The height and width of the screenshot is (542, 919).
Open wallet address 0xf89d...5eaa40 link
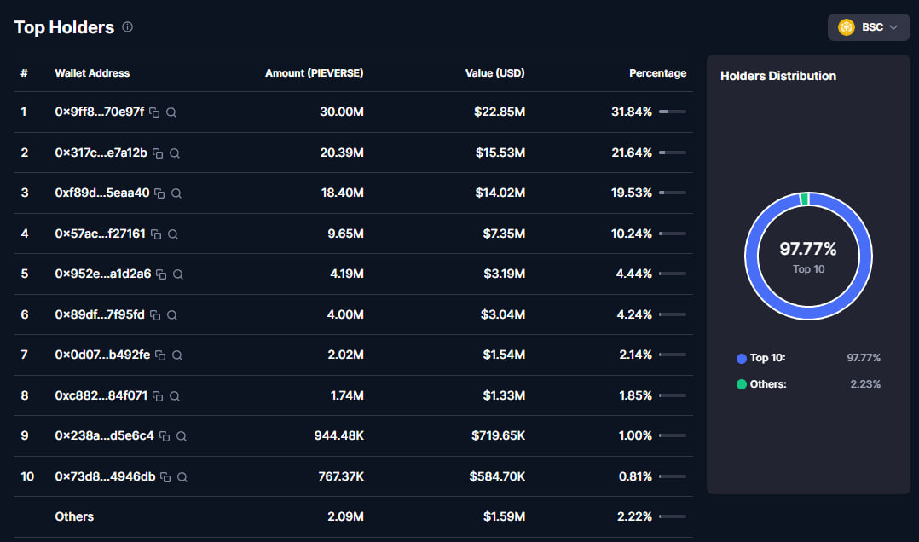click(102, 193)
